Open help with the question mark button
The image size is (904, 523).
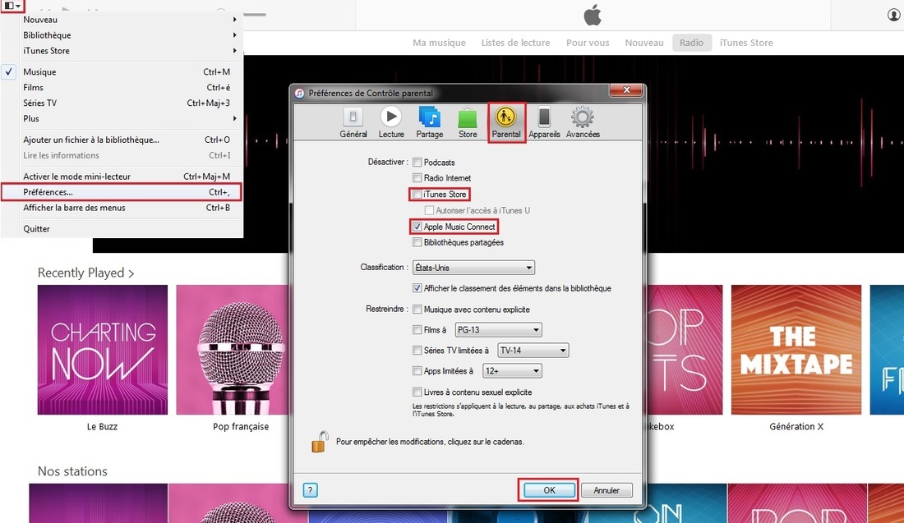310,490
